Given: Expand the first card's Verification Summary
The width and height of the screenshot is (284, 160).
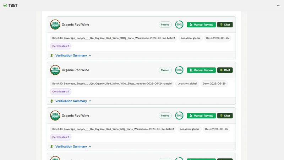Looking at the screenshot, I should tap(73, 55).
